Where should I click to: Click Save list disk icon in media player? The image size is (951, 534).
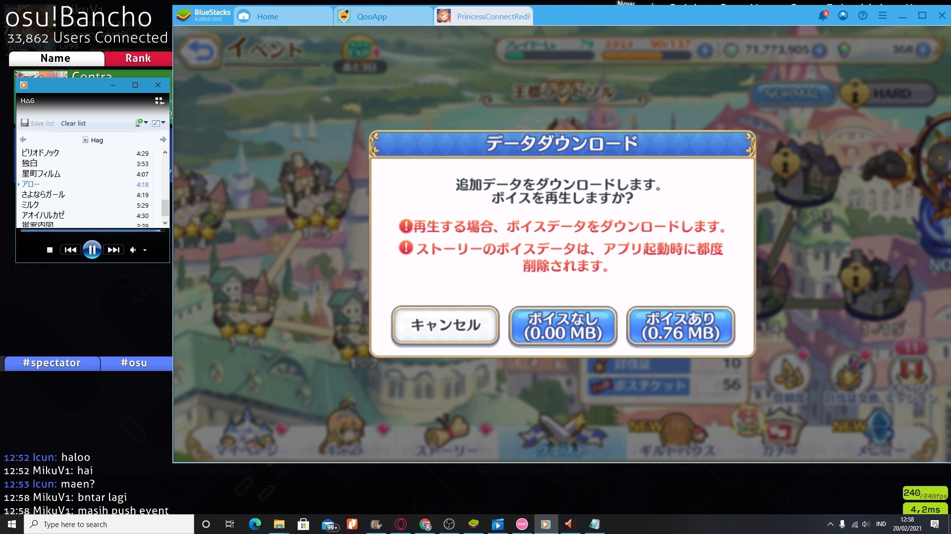coord(25,123)
